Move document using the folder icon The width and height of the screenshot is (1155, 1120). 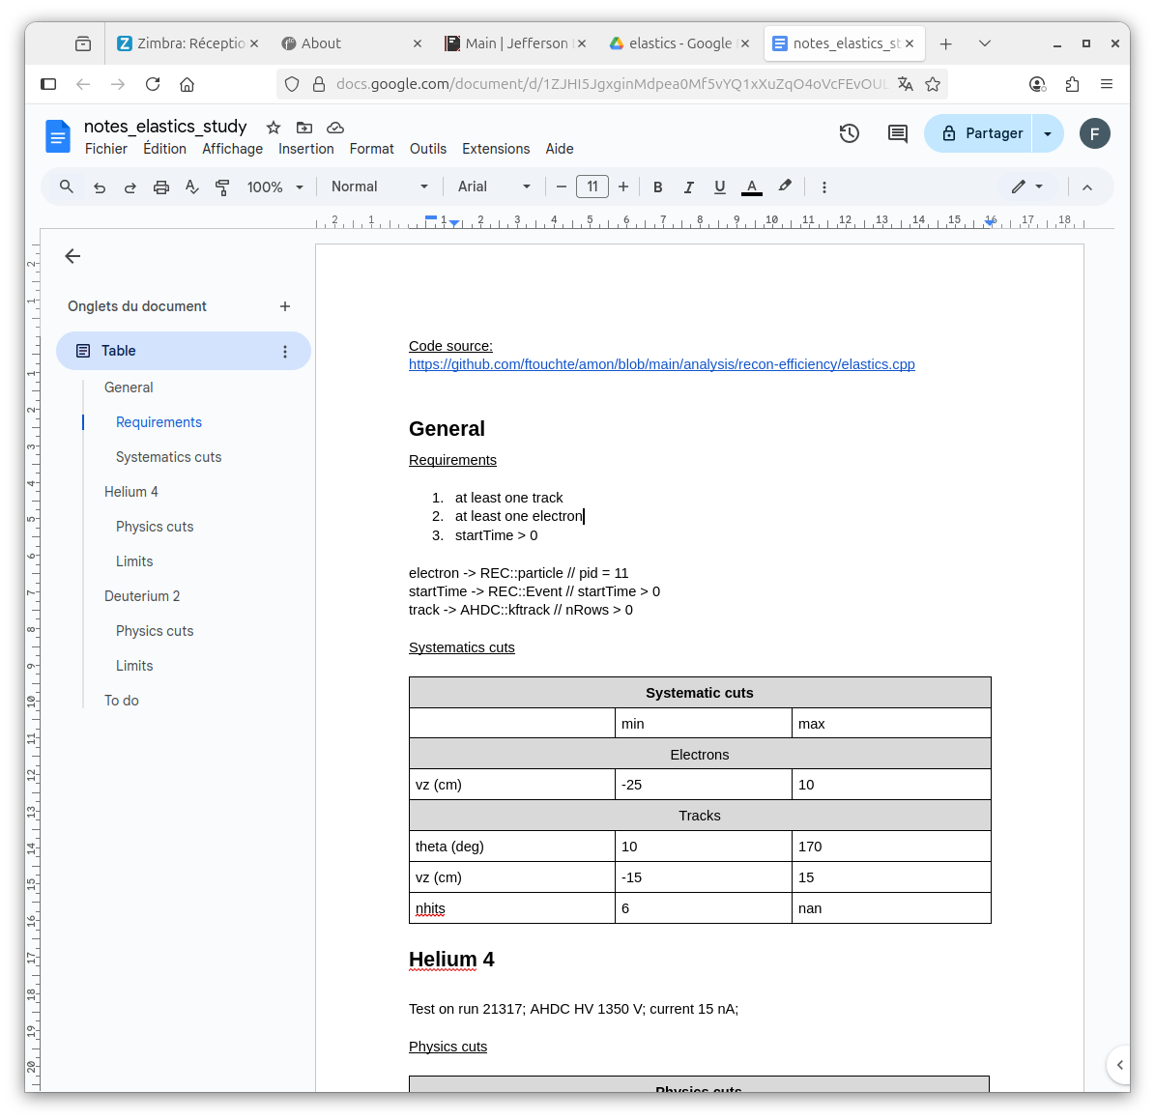tap(304, 128)
